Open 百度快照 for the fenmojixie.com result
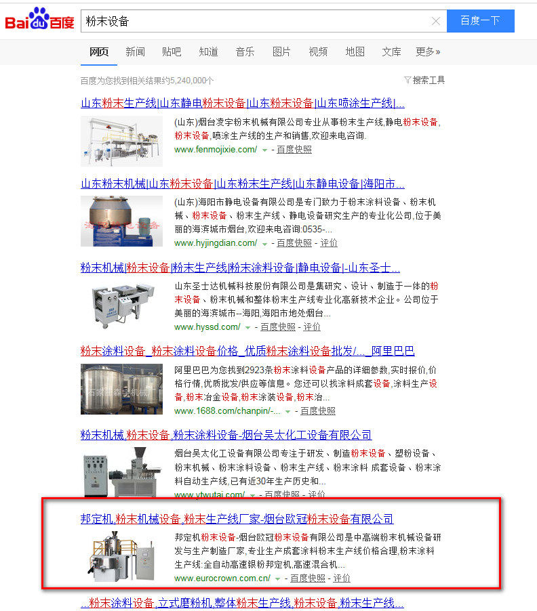The width and height of the screenshot is (537, 611). [x=294, y=150]
